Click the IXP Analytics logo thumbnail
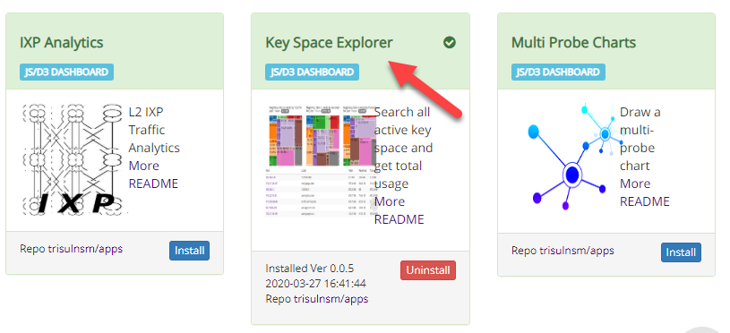This screenshot has height=333, width=730. pos(74,159)
